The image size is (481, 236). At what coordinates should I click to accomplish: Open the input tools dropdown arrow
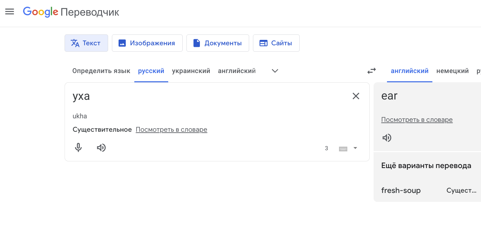point(355,148)
